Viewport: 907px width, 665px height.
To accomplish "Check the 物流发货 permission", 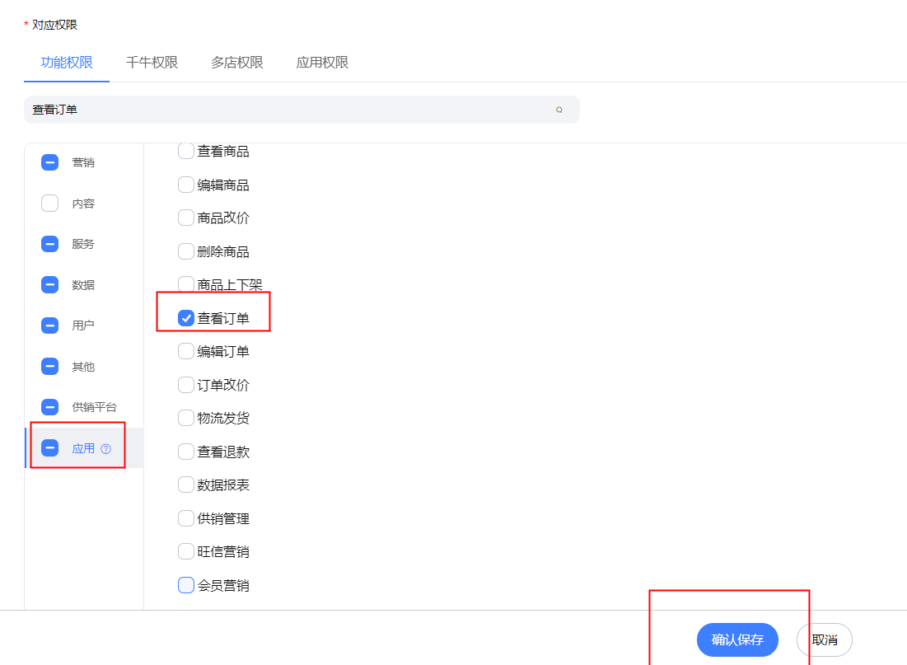I will pos(186,418).
